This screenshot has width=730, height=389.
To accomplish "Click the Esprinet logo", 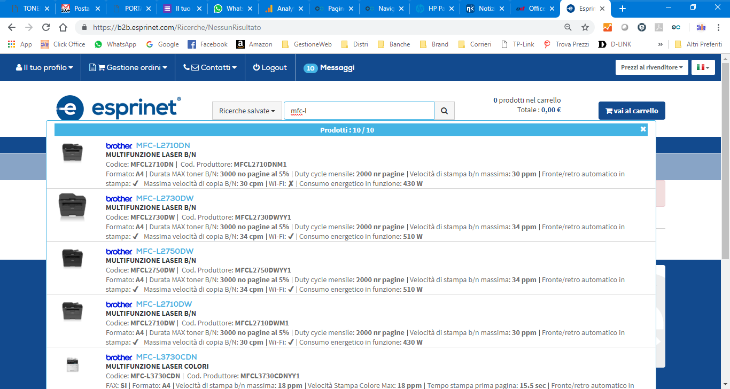I will pyautogui.click(x=119, y=108).
